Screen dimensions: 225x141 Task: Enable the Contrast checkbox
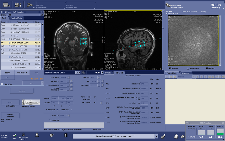tap(50, 120)
